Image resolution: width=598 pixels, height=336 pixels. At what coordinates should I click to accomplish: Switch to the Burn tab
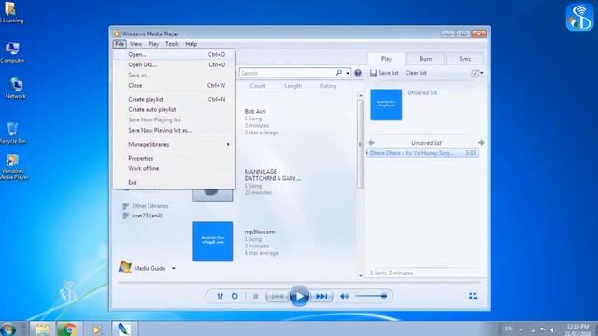click(426, 59)
